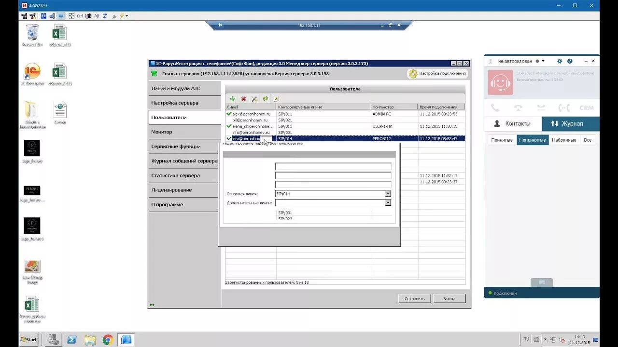Click the second binoculars icon in remote toolbar
The image size is (618, 347).
pos(33,16)
